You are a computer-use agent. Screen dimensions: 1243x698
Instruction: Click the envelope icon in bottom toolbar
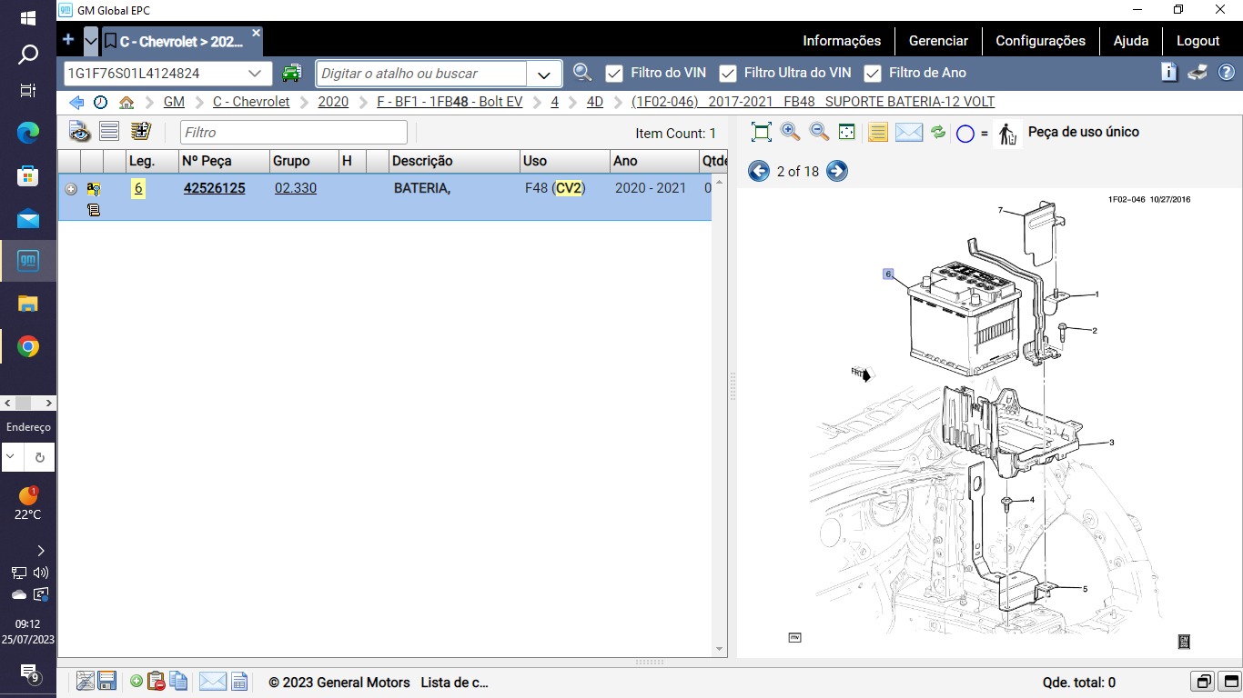click(212, 681)
